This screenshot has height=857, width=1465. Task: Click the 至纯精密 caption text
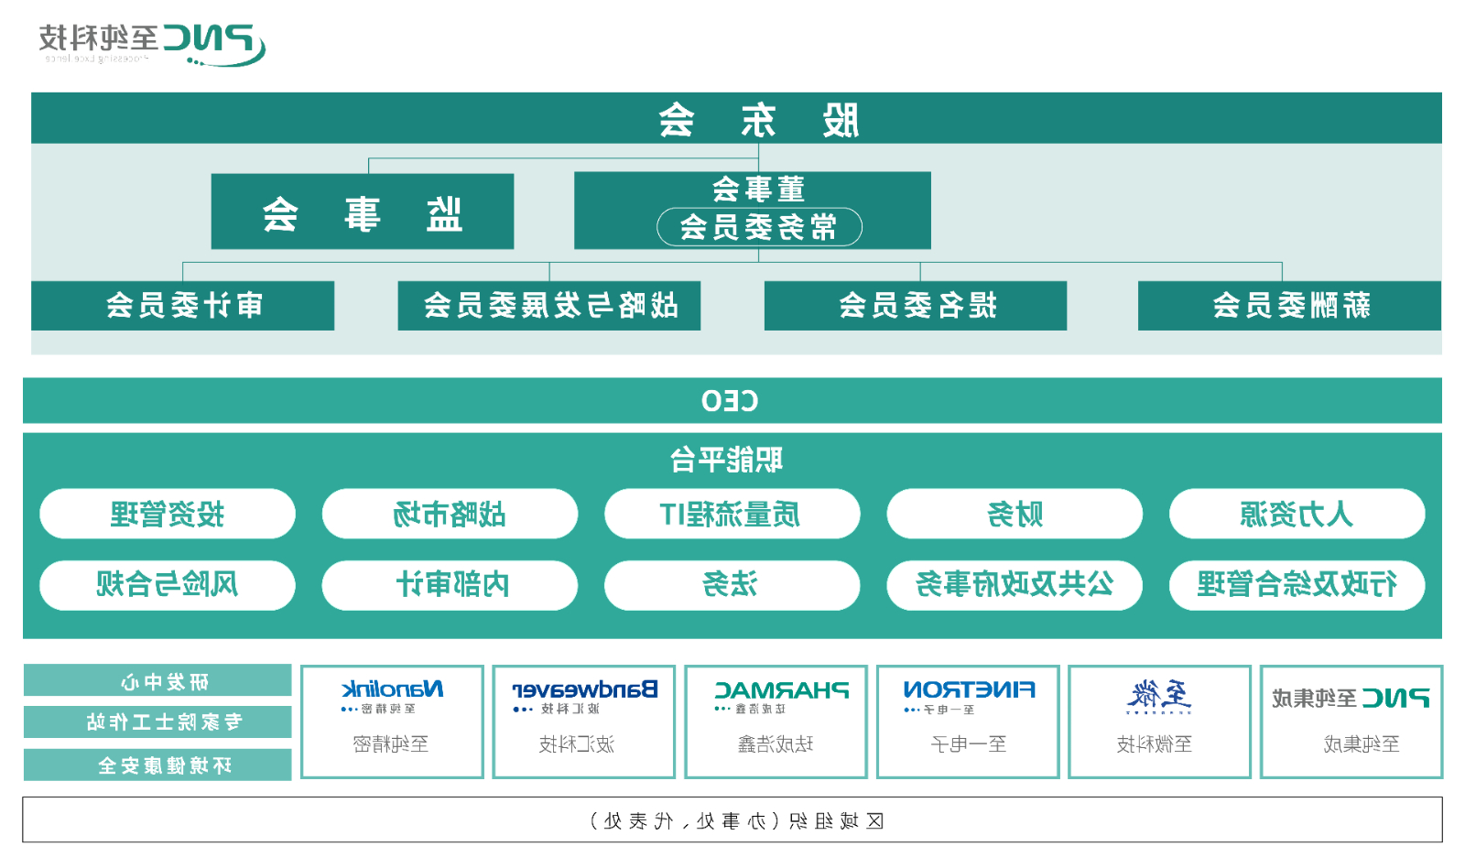click(x=391, y=744)
